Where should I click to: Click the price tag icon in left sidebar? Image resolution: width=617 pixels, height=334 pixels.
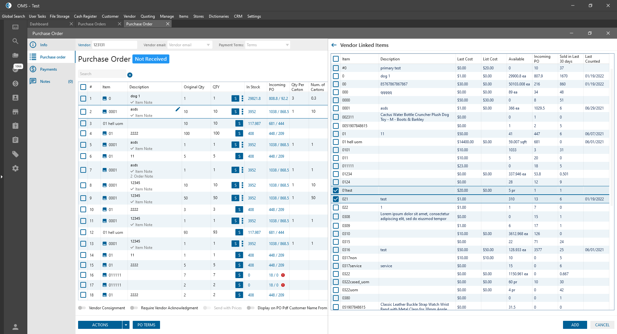coord(15,154)
